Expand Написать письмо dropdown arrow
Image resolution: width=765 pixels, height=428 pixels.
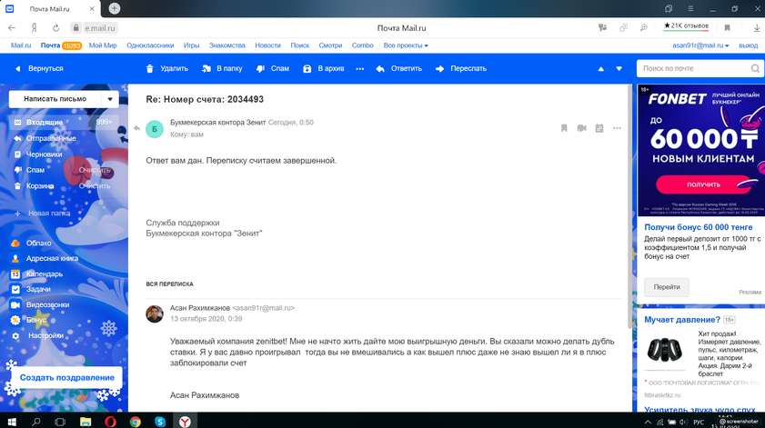point(110,99)
